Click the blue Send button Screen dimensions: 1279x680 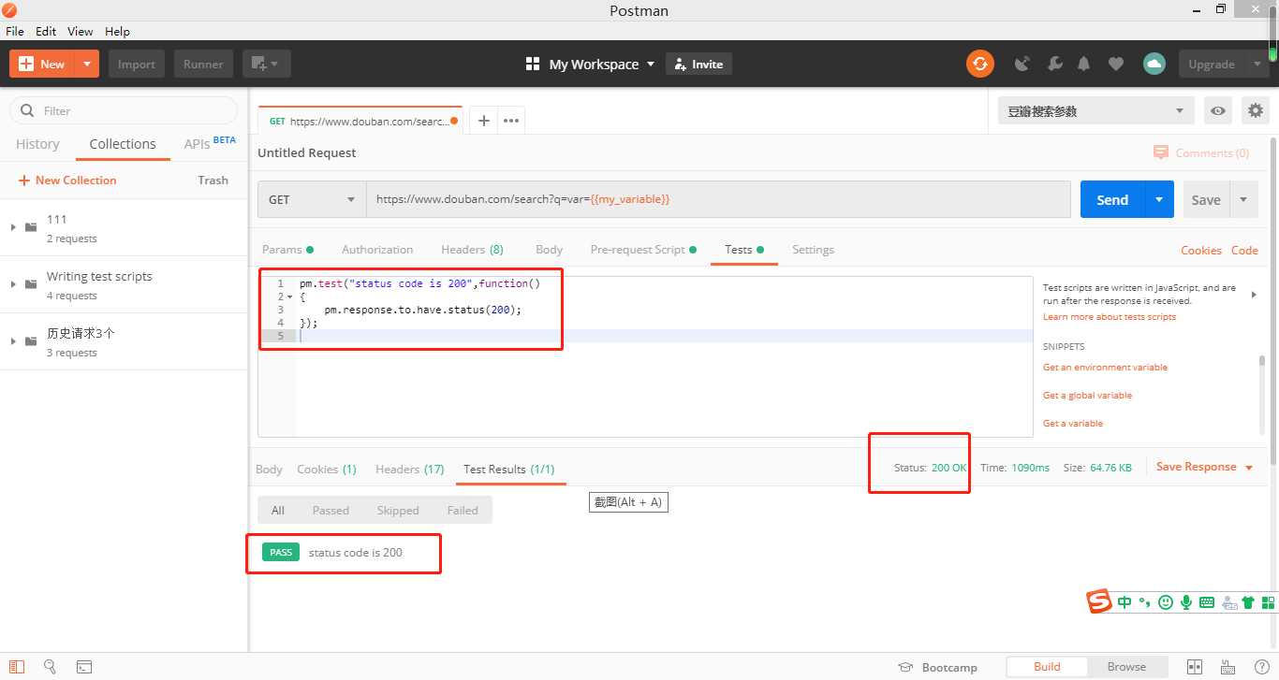pos(1112,199)
